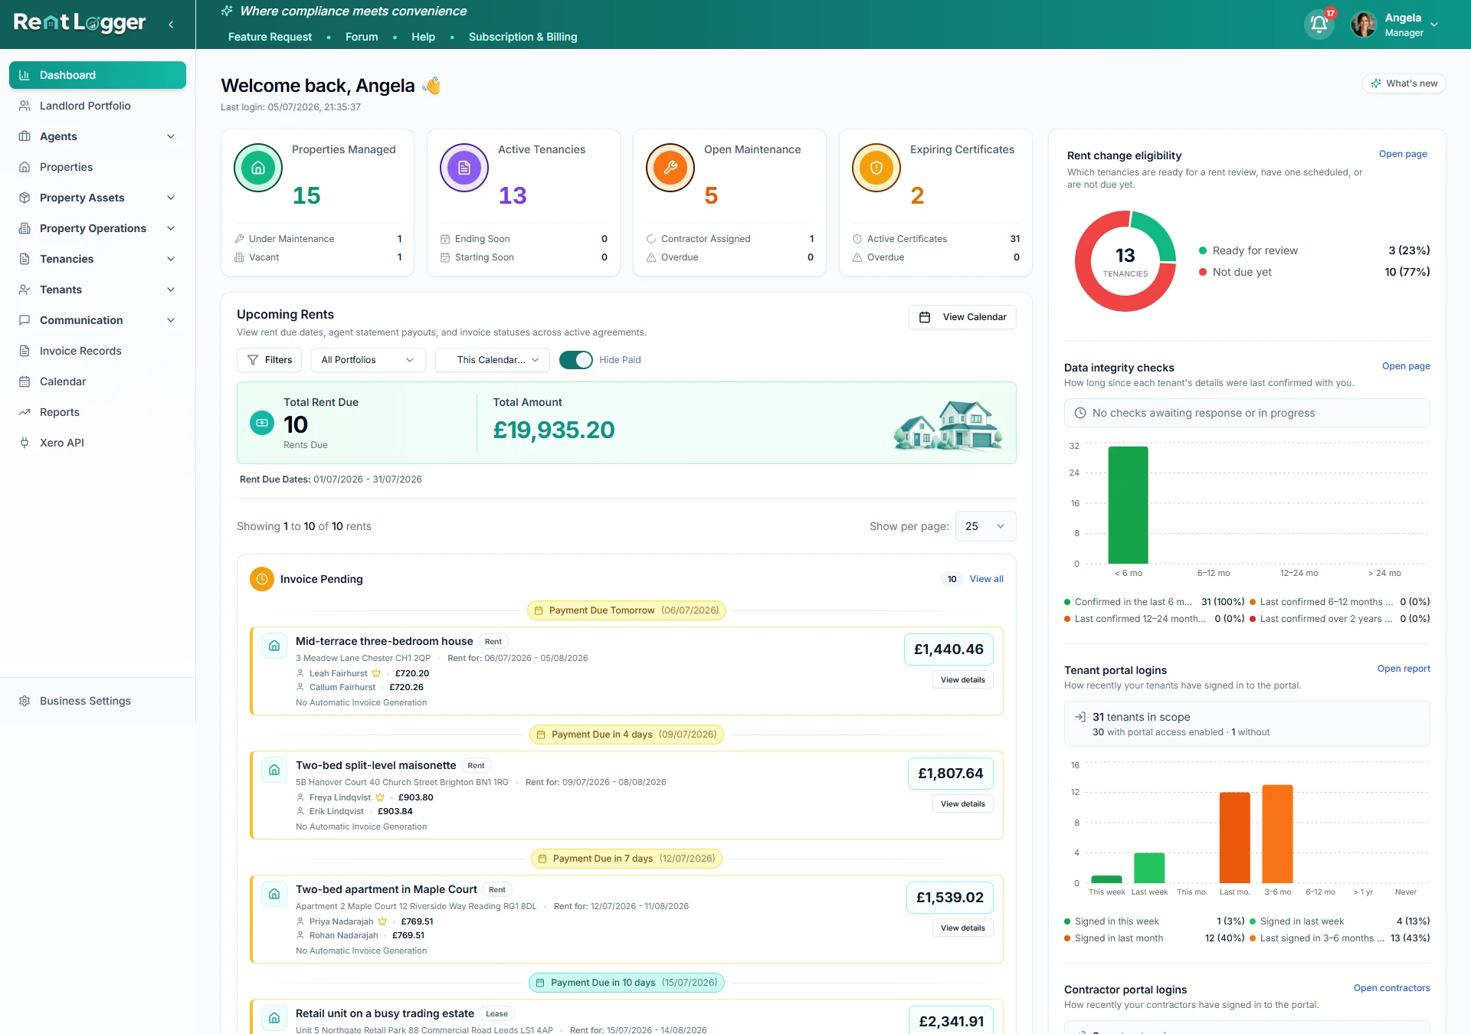Click the Active Tenancies document icon
Image resolution: width=1471 pixels, height=1034 pixels.
464,168
